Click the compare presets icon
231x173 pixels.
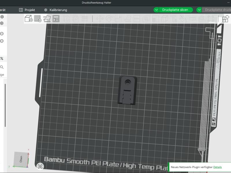pos(2,59)
